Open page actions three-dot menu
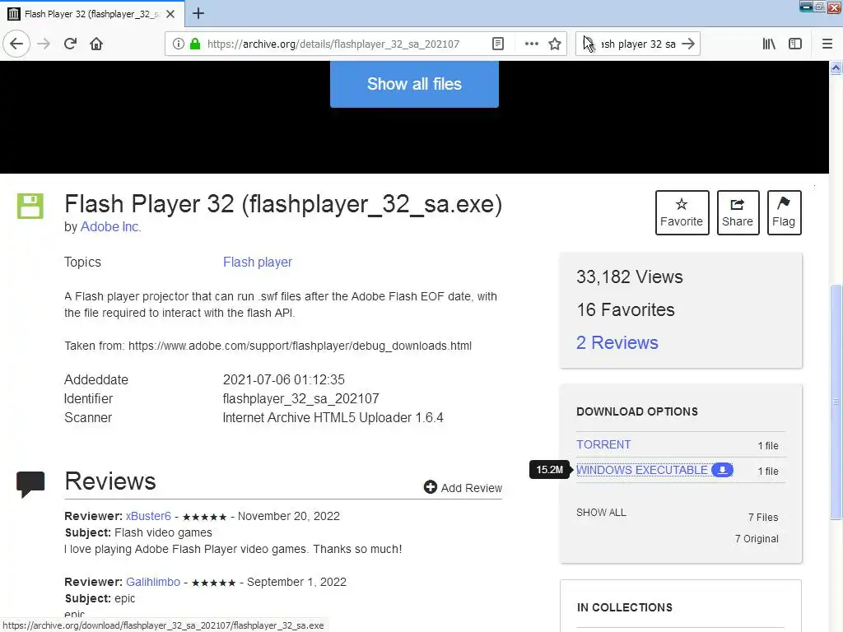The image size is (843, 632). 531,44
